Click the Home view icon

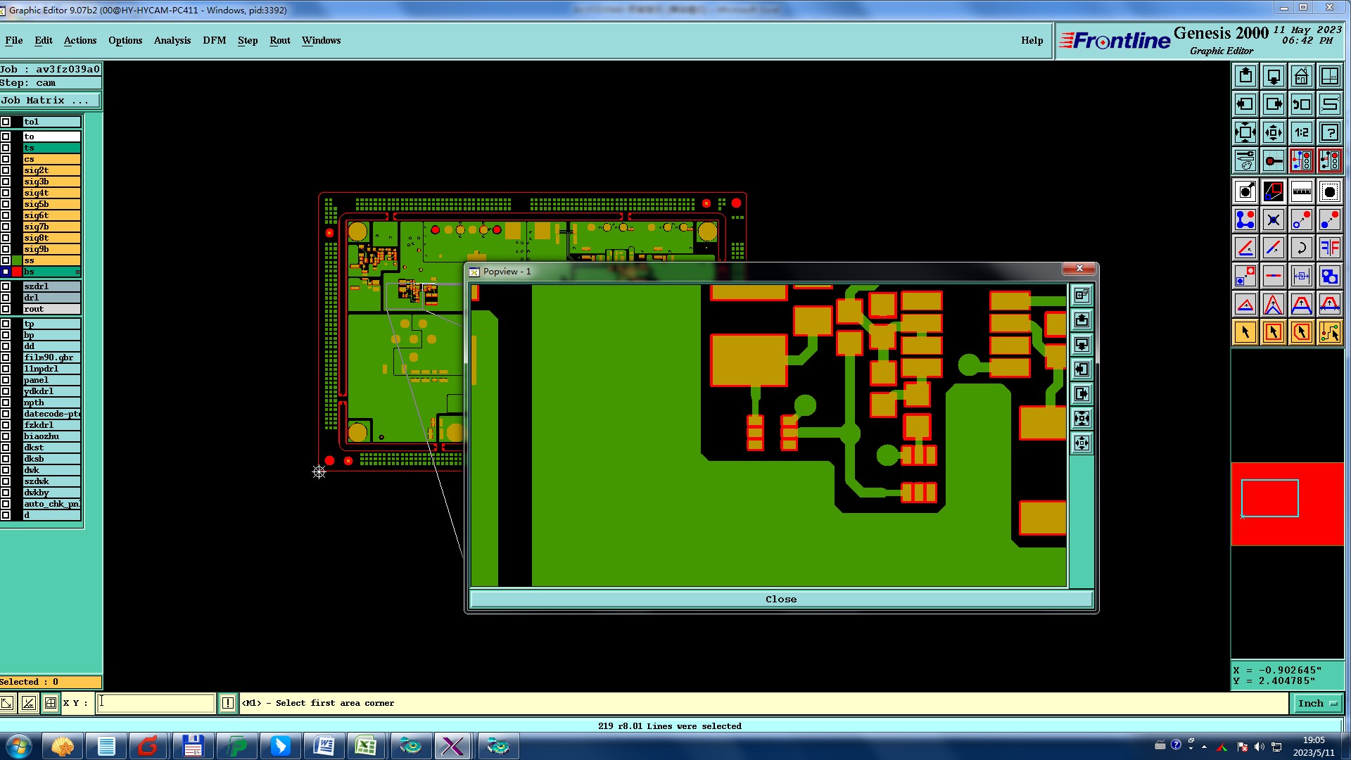[x=1301, y=76]
